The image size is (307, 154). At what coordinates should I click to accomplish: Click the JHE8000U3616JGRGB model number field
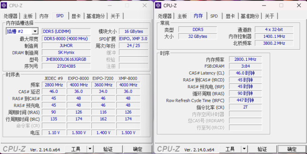point(66,59)
